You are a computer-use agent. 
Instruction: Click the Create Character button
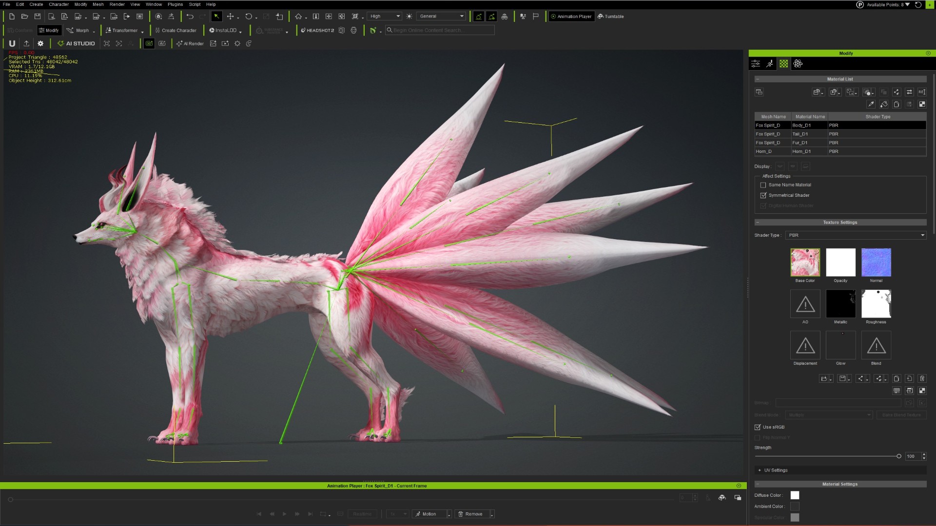pos(175,30)
